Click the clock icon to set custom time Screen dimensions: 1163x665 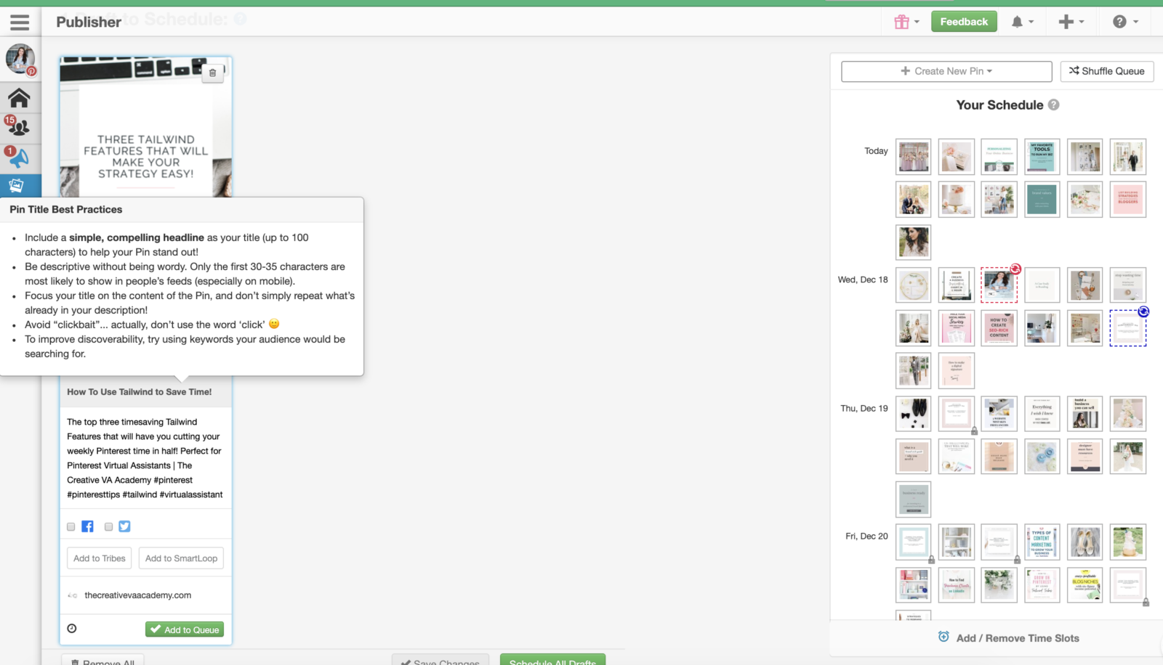[x=72, y=629]
